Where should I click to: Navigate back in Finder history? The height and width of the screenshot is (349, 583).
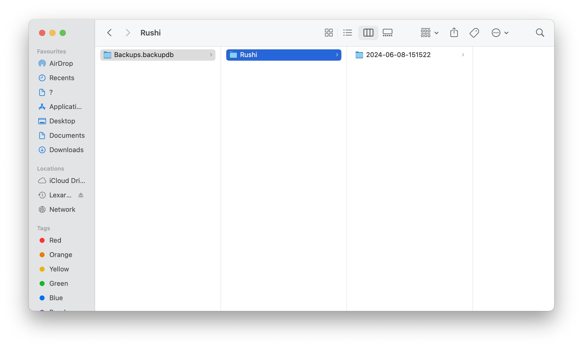click(x=110, y=32)
